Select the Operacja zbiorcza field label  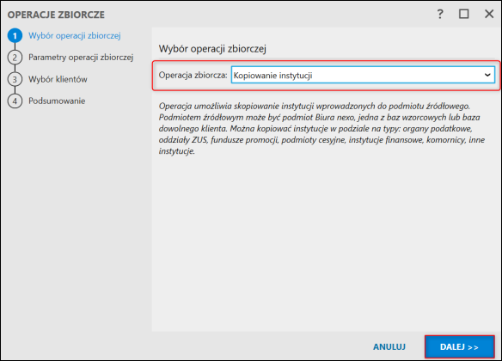coord(193,76)
